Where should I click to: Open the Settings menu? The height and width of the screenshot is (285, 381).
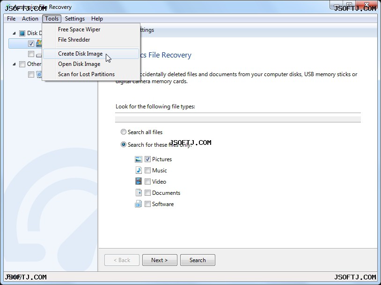[75, 19]
